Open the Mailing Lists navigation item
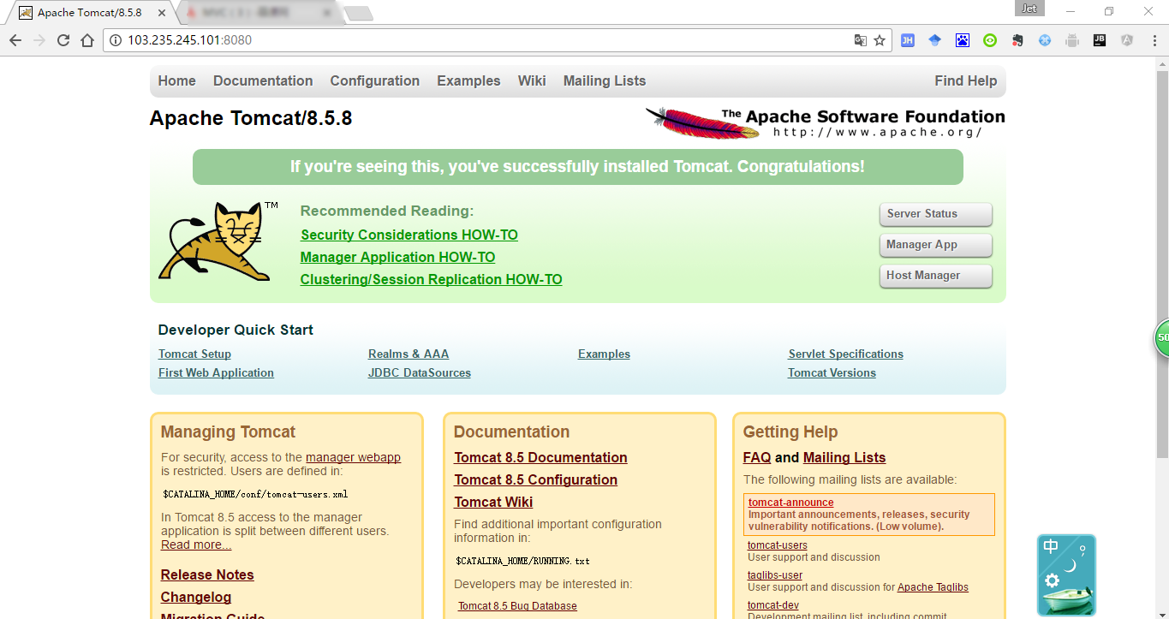 click(605, 80)
